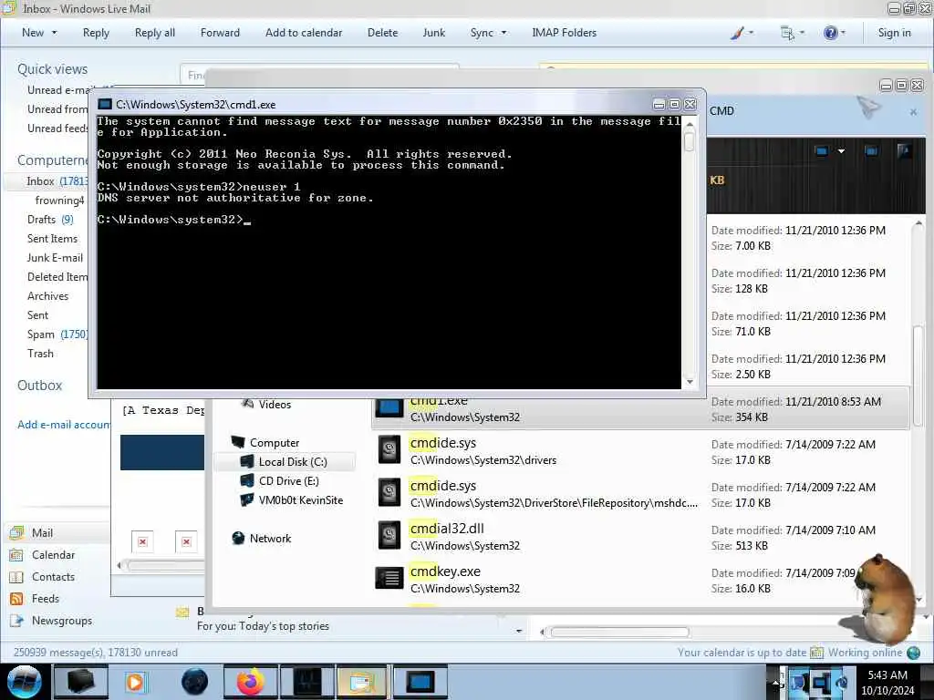Open Unread feeds quick view
Image resolution: width=934 pixels, height=700 pixels.
(x=57, y=128)
